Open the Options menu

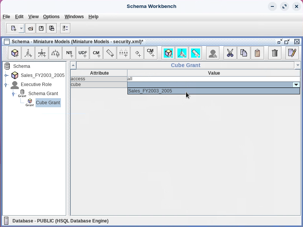pyautogui.click(x=51, y=17)
